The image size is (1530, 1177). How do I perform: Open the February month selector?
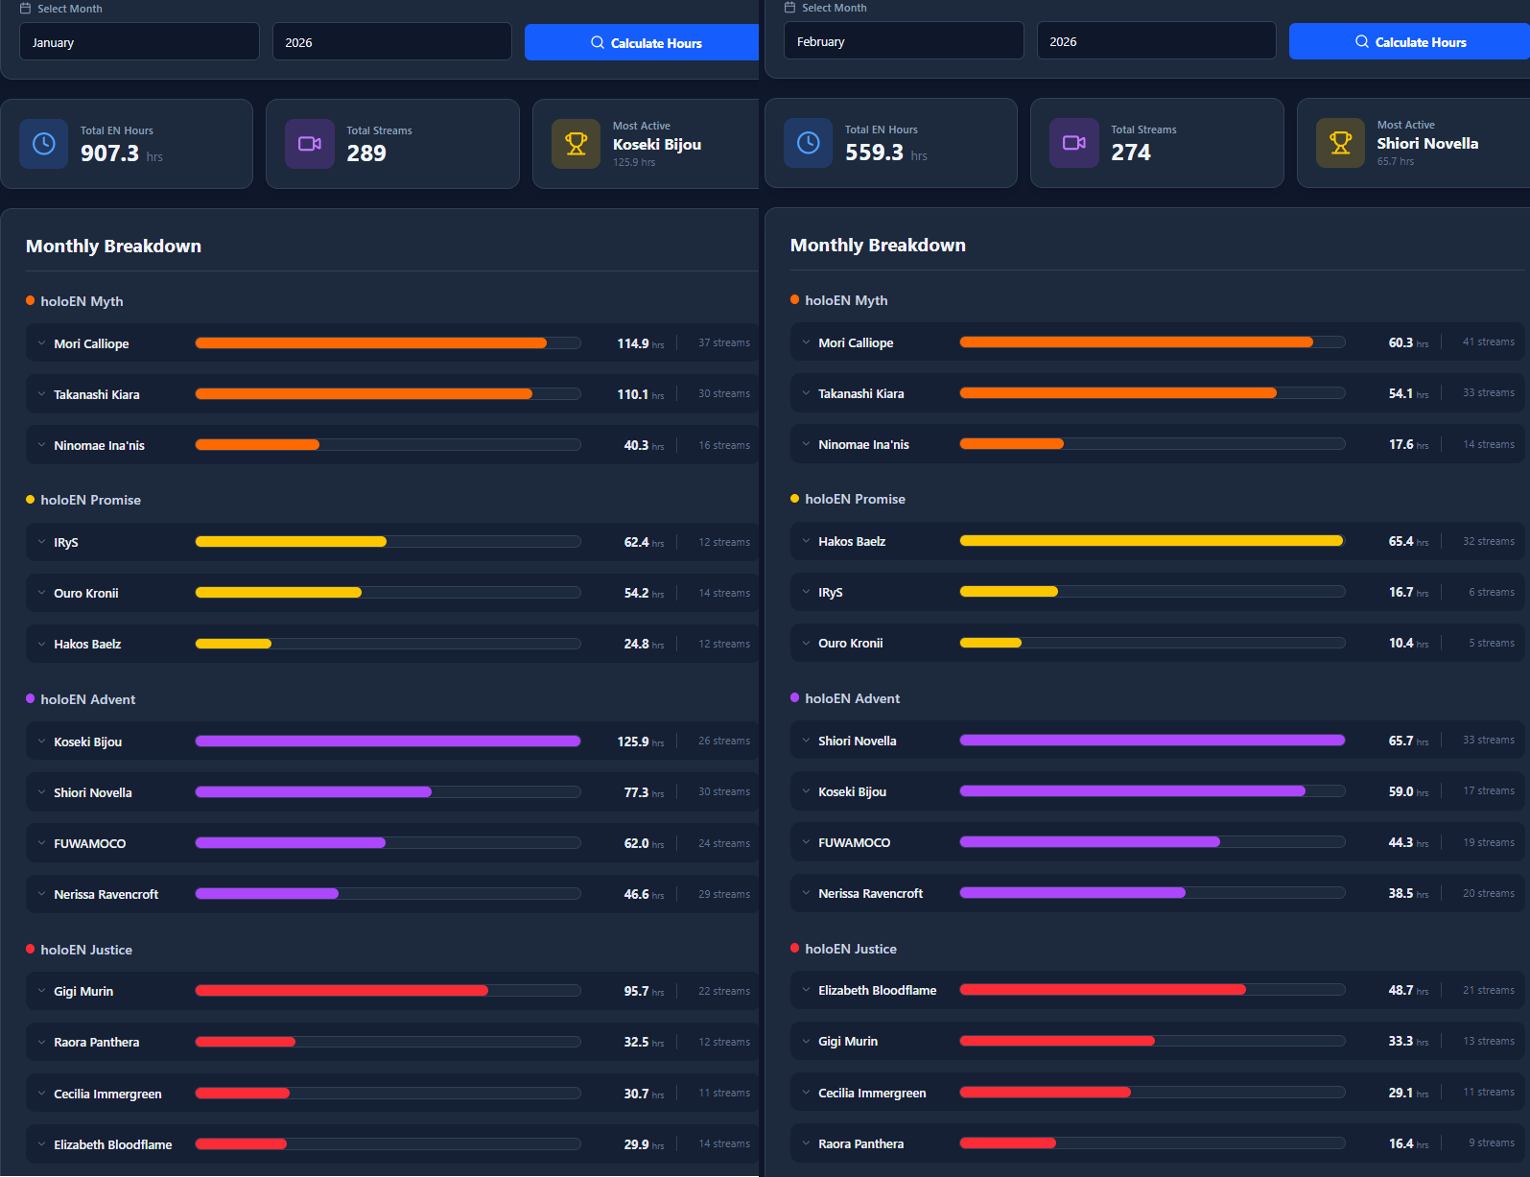tap(904, 41)
